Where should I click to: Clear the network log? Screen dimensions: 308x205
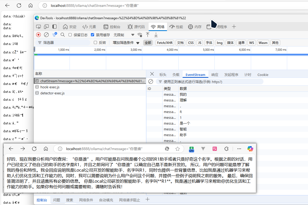point(46,35)
